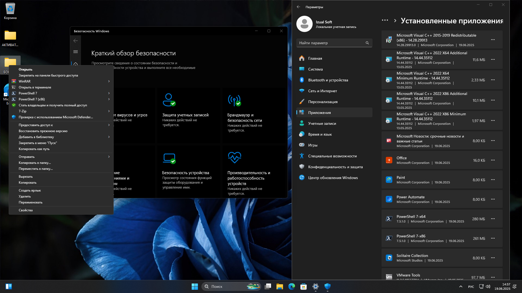This screenshot has width=522, height=293.
Task: Open Task View on the taskbar
Action: click(x=268, y=286)
